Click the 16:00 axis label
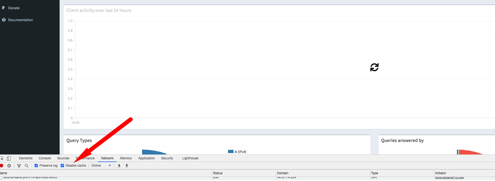The height and width of the screenshot is (181, 495). coord(75,123)
